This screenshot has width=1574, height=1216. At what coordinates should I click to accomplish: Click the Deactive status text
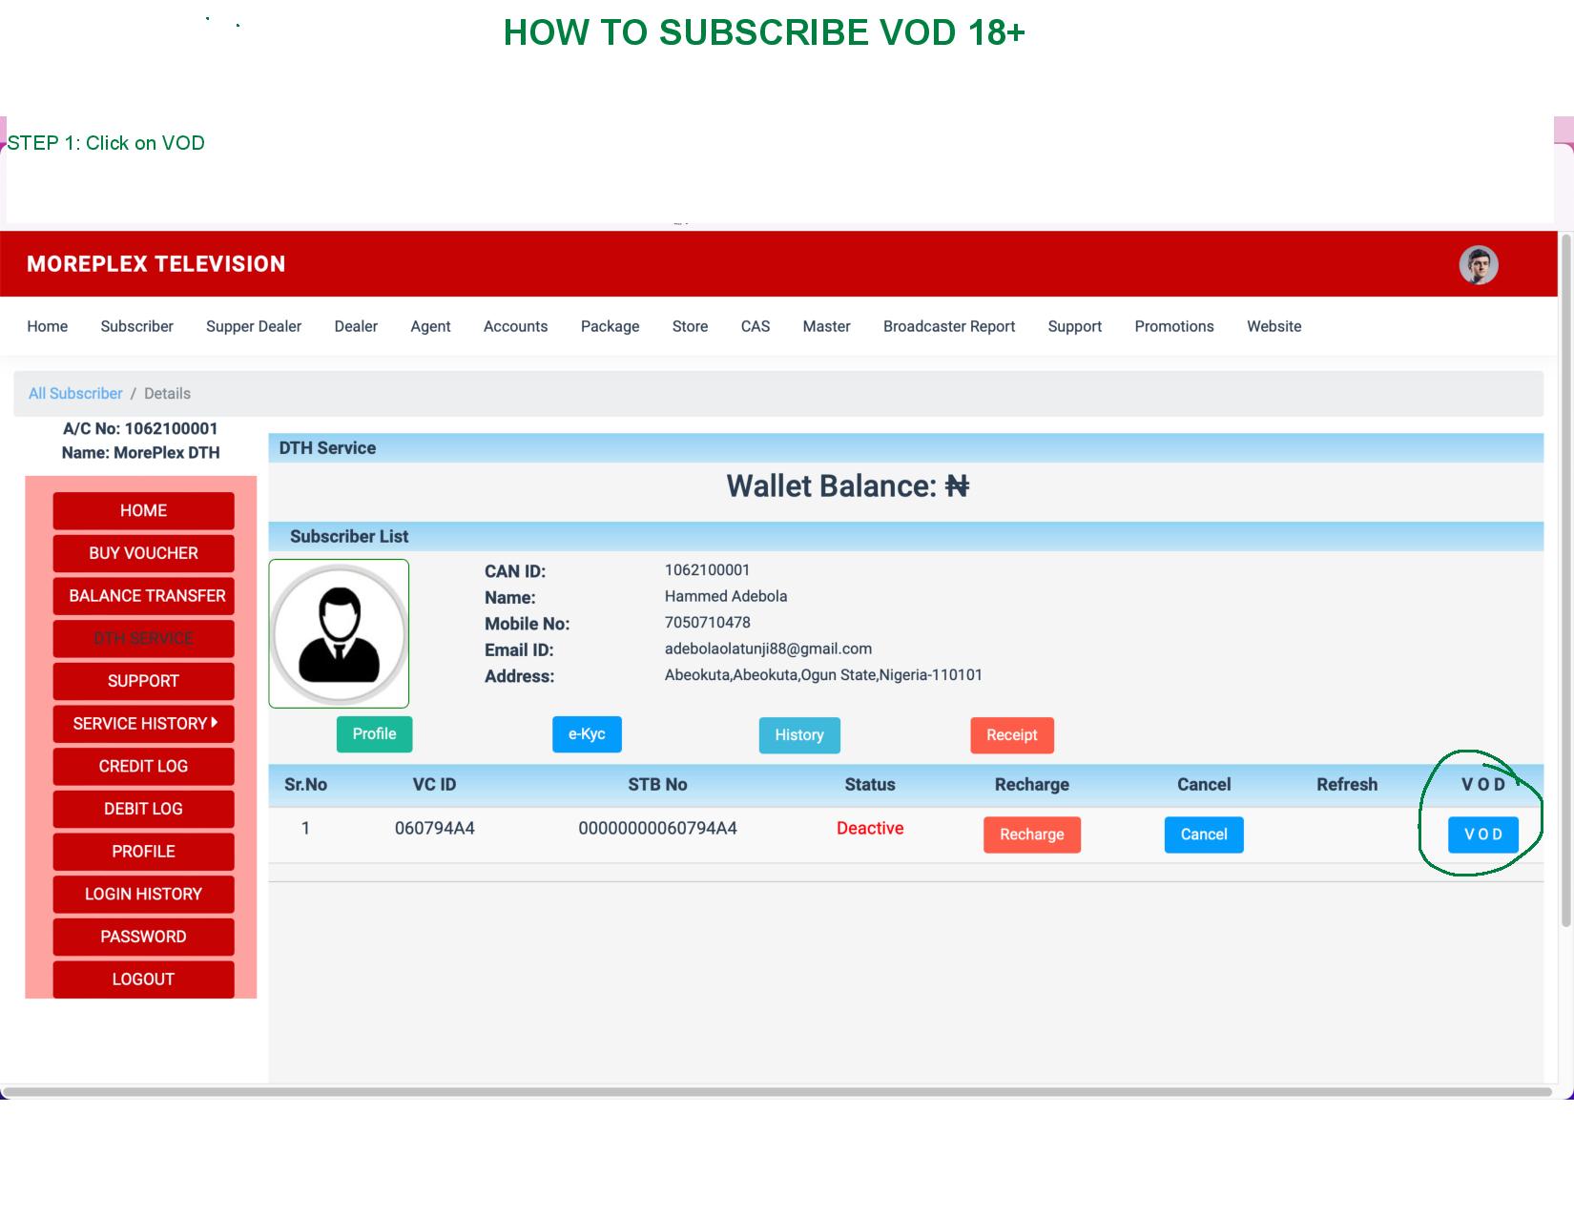pyautogui.click(x=870, y=829)
